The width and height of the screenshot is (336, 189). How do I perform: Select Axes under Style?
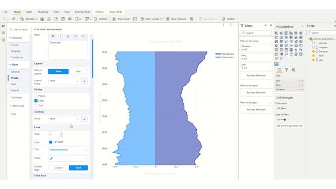(x=14, y=84)
